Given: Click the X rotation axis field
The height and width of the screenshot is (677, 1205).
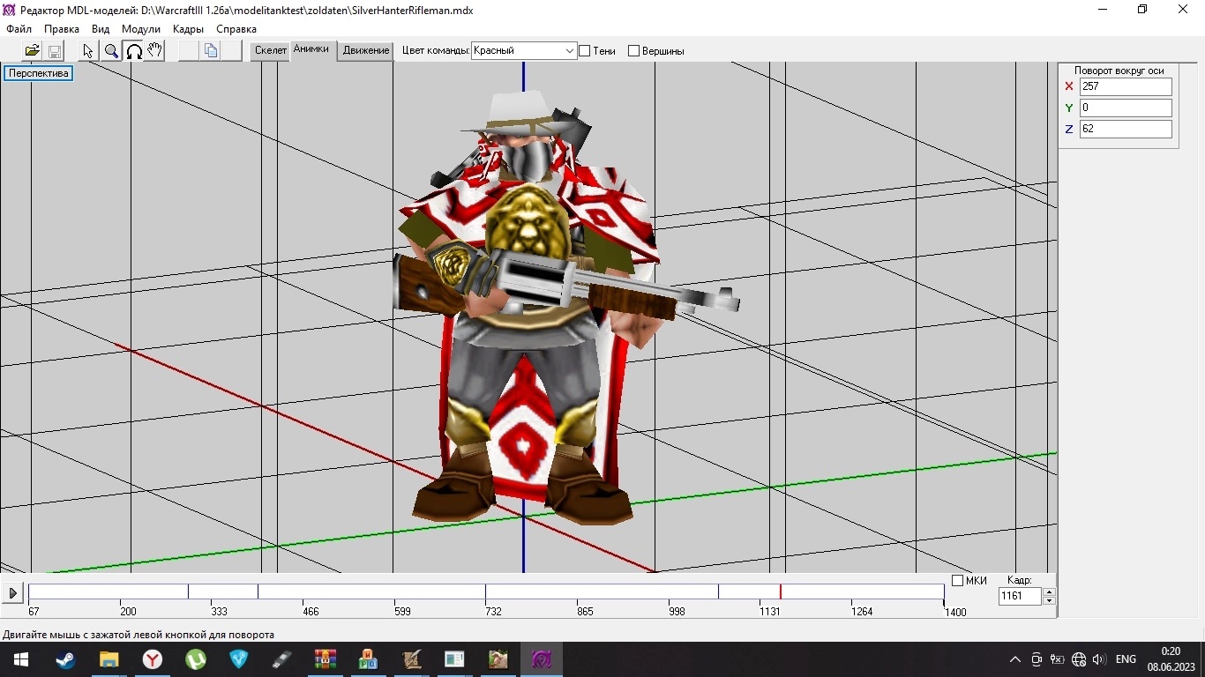Looking at the screenshot, I should tap(1126, 86).
